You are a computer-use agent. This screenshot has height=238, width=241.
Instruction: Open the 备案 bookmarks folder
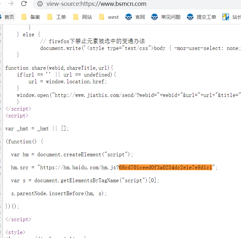click(x=31, y=17)
